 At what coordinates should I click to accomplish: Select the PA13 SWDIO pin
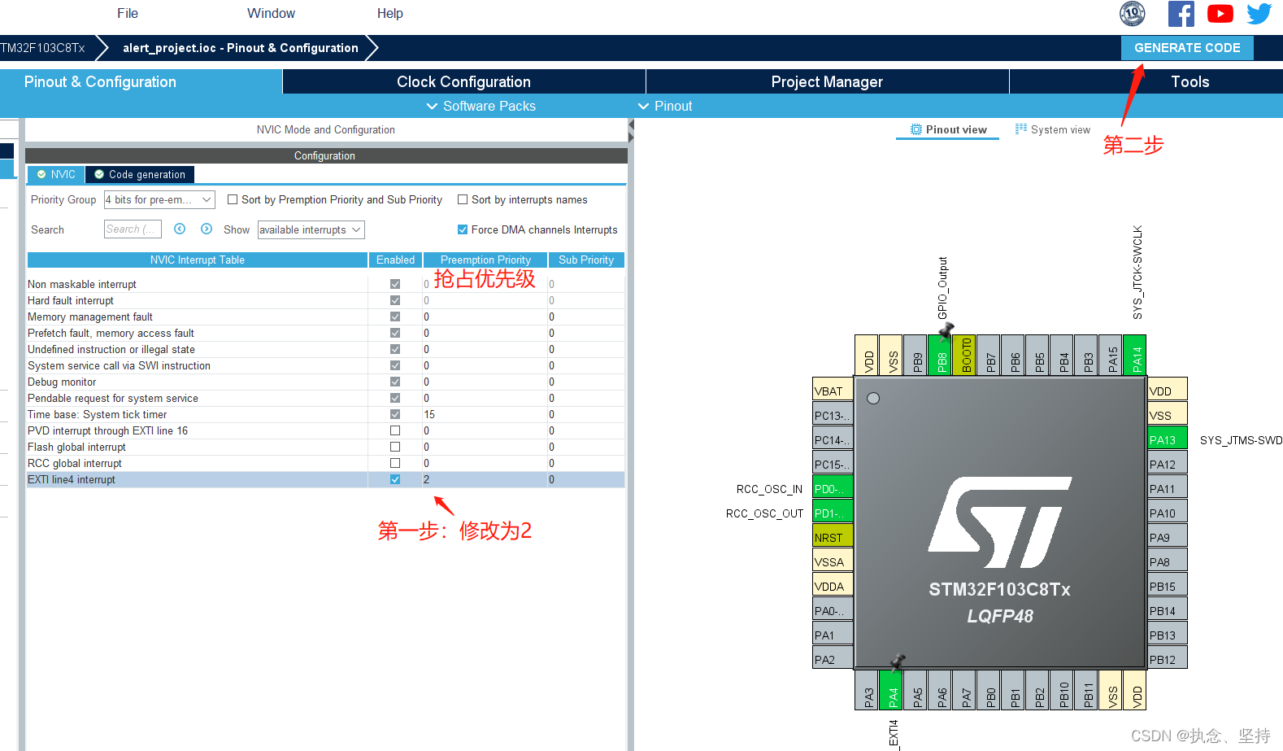[x=1168, y=439]
